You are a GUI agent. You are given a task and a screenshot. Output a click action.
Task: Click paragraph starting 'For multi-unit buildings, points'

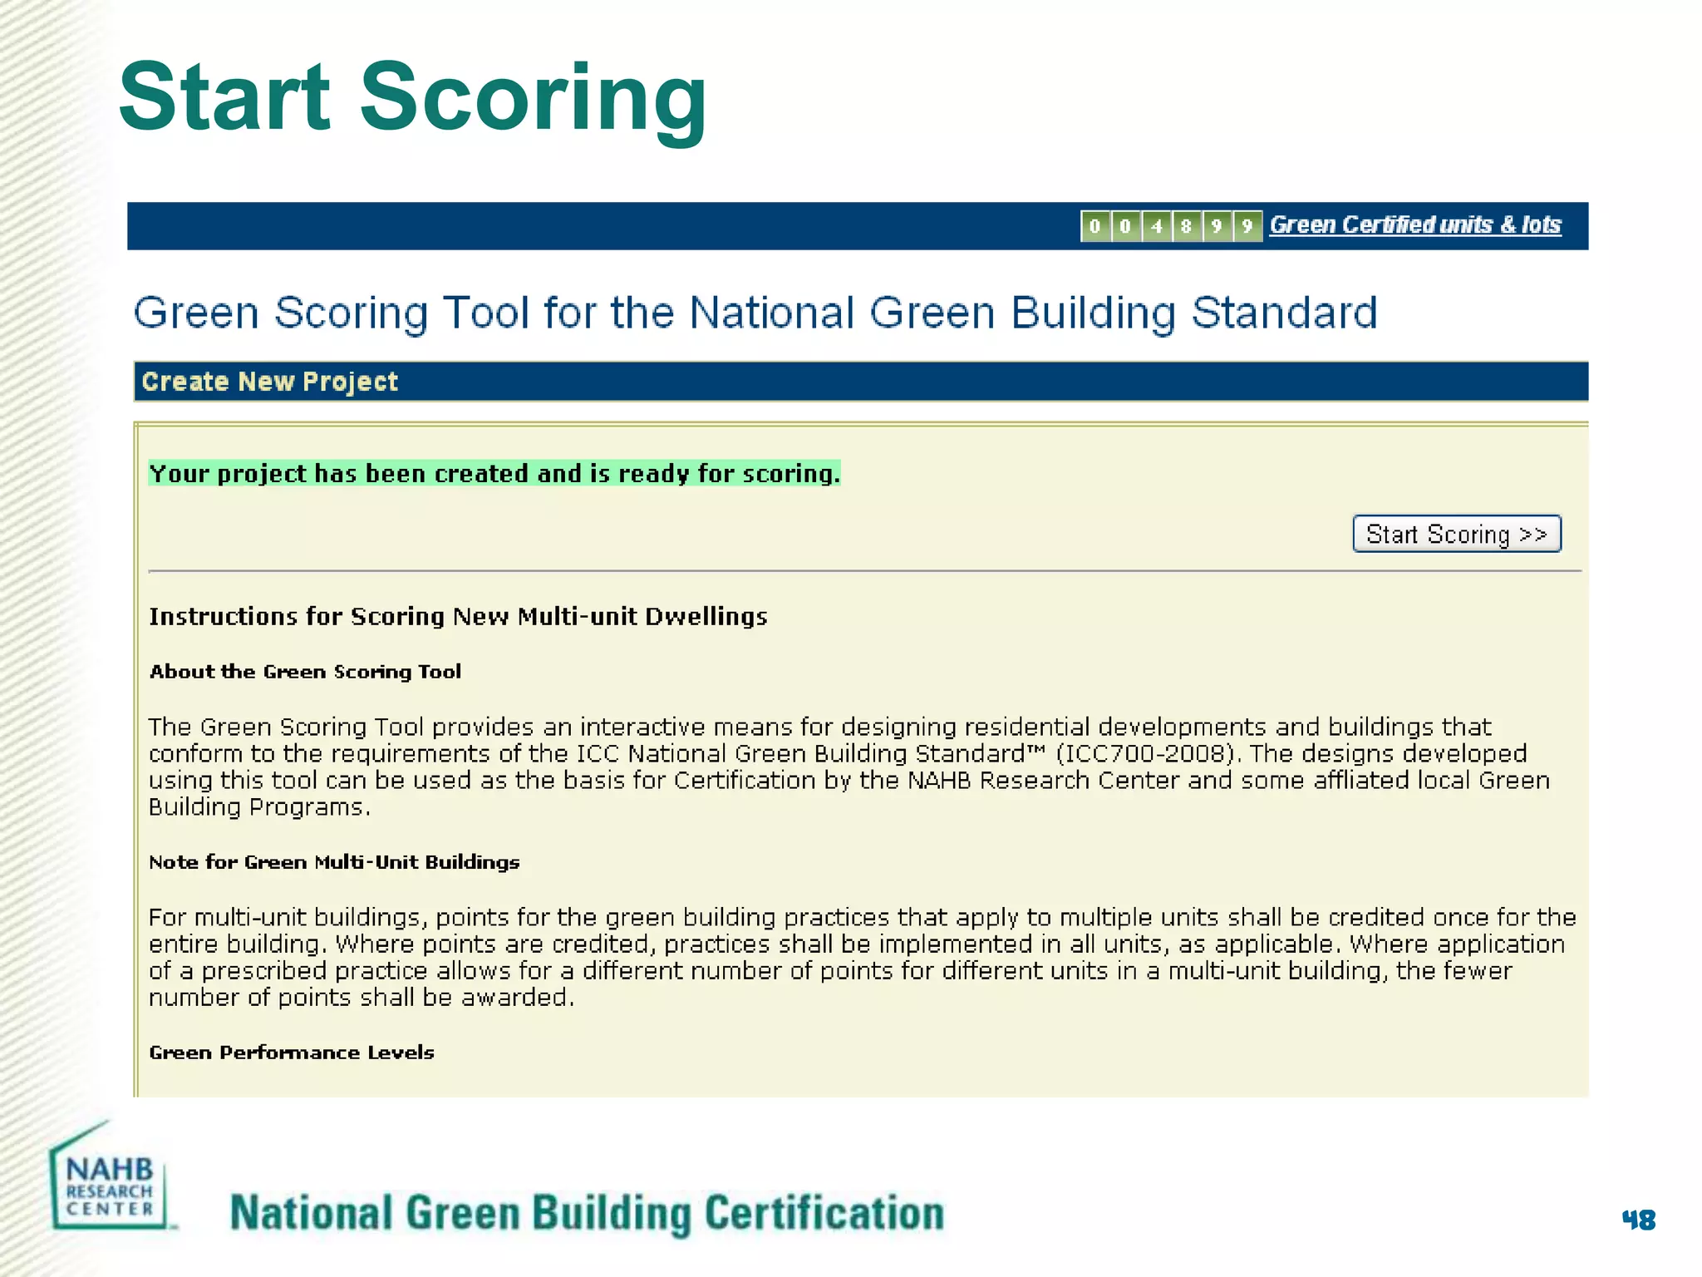[863, 957]
